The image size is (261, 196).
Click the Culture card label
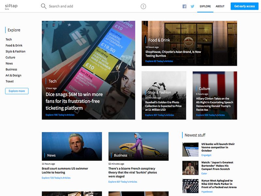(205, 89)
